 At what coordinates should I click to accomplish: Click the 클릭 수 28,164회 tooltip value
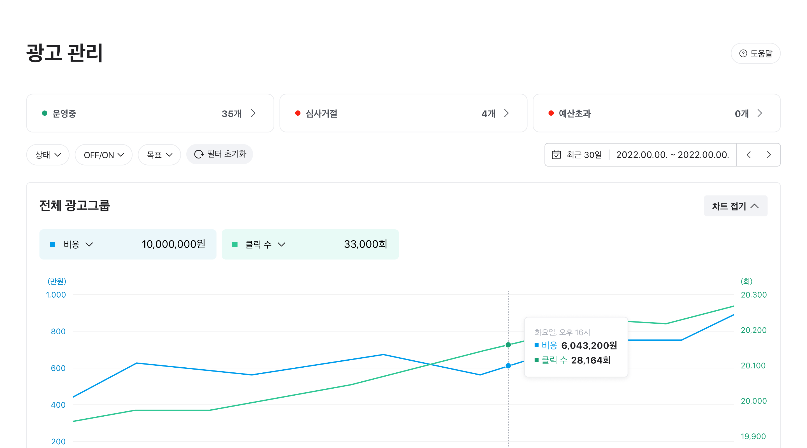point(572,360)
